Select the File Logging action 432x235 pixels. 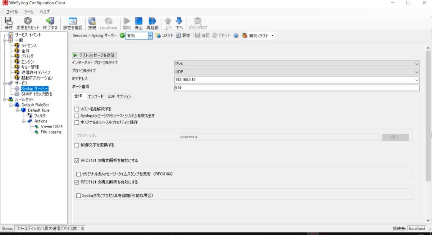[51, 132]
